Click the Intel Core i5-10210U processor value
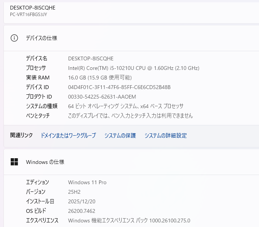 coord(134,68)
